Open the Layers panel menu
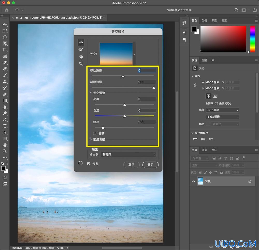 [256, 150]
